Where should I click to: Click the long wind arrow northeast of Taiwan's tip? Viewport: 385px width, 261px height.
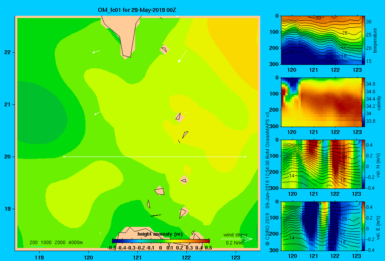pyautogui.click(x=182, y=56)
